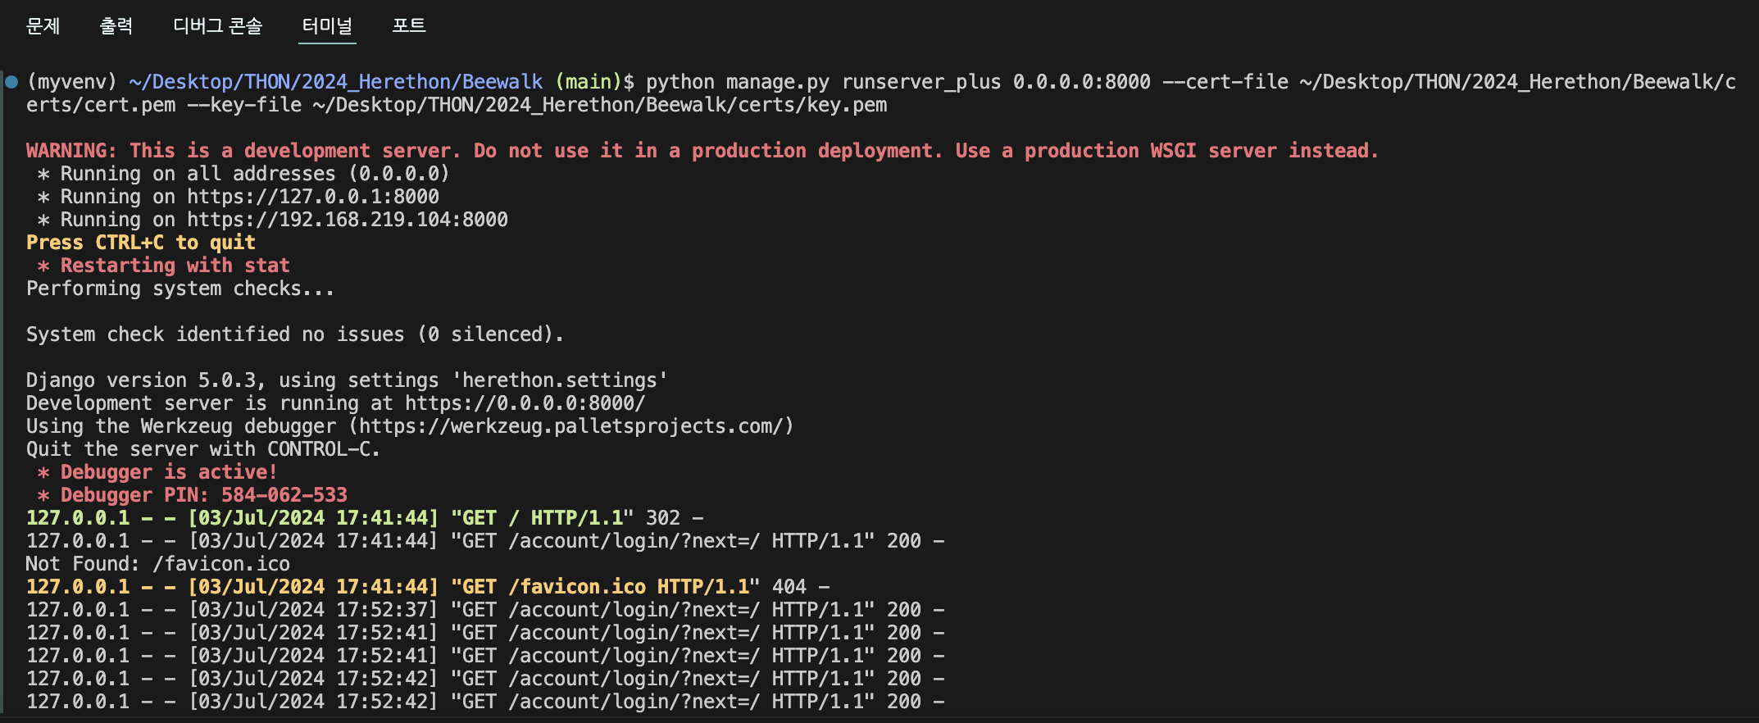
Task: Click the 'Press CTRL+C to quit' text
Action: click(141, 243)
